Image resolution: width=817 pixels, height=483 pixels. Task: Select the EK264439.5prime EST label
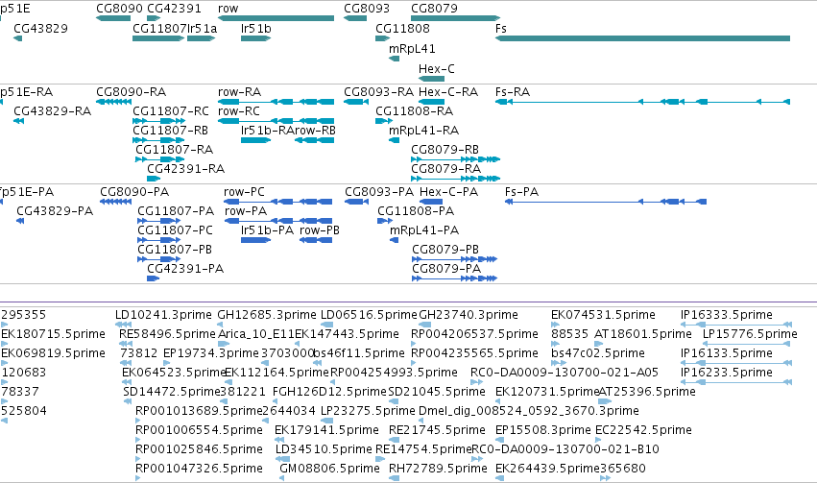click(x=547, y=469)
